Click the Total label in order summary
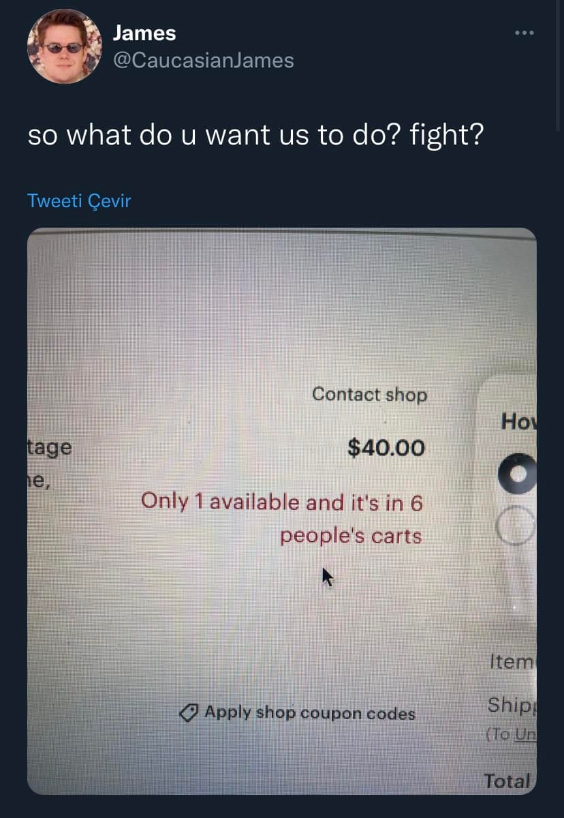Screen dimensions: 564x818 507,781
